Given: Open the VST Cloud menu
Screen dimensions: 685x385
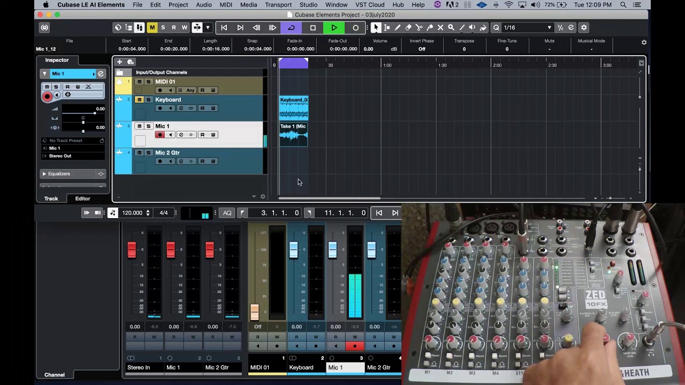Looking at the screenshot, I should click(x=370, y=5).
